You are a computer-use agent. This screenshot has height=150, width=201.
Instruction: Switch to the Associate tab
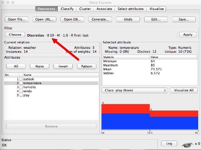coord(104,9)
